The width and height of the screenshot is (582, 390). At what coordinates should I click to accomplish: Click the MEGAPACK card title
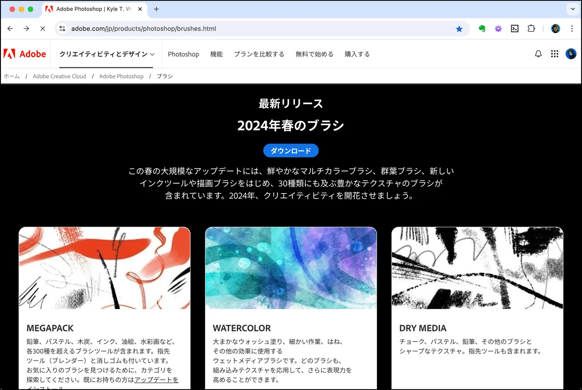pos(50,328)
